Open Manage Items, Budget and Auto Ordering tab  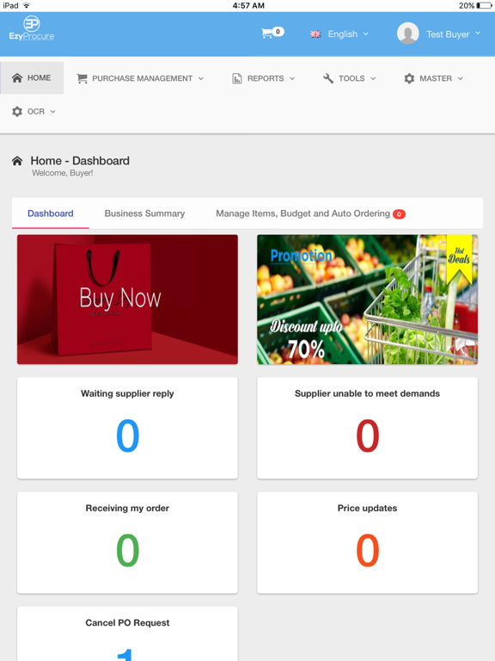tap(310, 213)
